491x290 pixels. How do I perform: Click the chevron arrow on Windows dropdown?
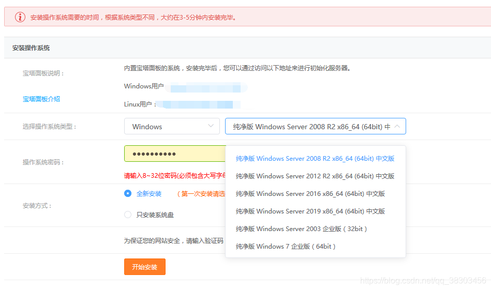point(211,126)
